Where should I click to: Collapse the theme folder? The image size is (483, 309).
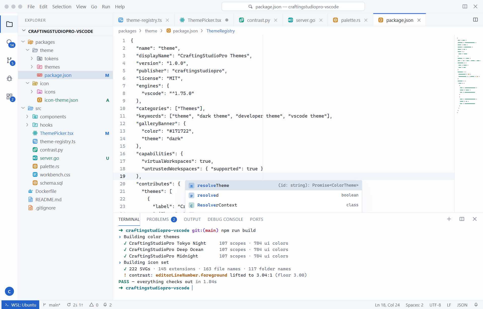(65, 50)
